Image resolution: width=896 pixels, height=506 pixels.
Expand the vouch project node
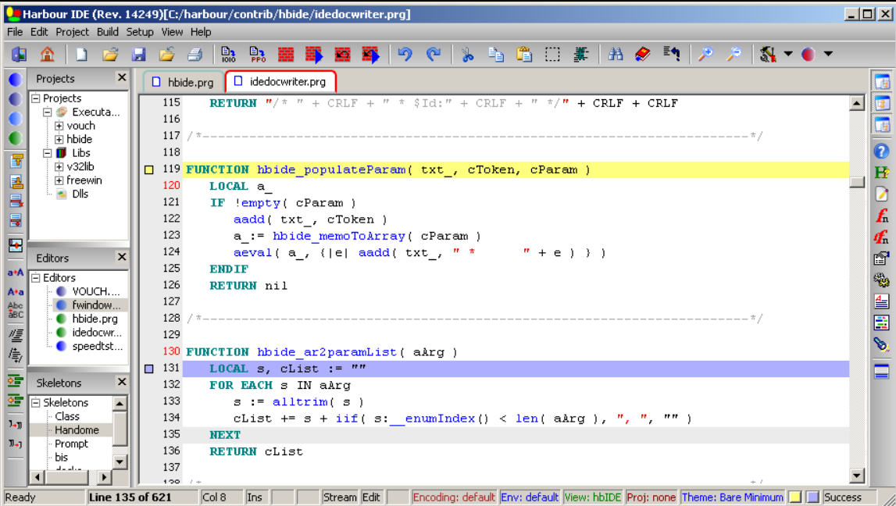[x=59, y=126]
